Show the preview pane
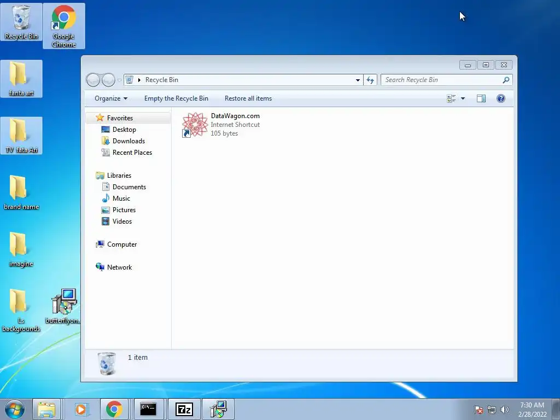This screenshot has width=560, height=420. click(x=481, y=98)
